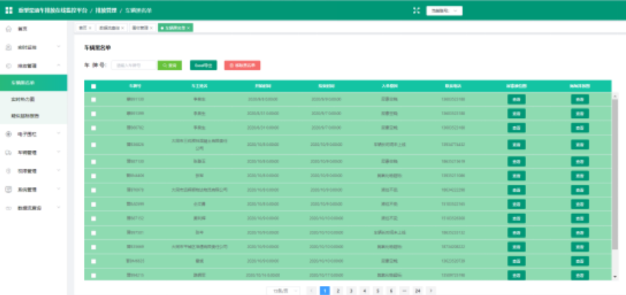Select the checkbox on the last visible row

(x=94, y=275)
